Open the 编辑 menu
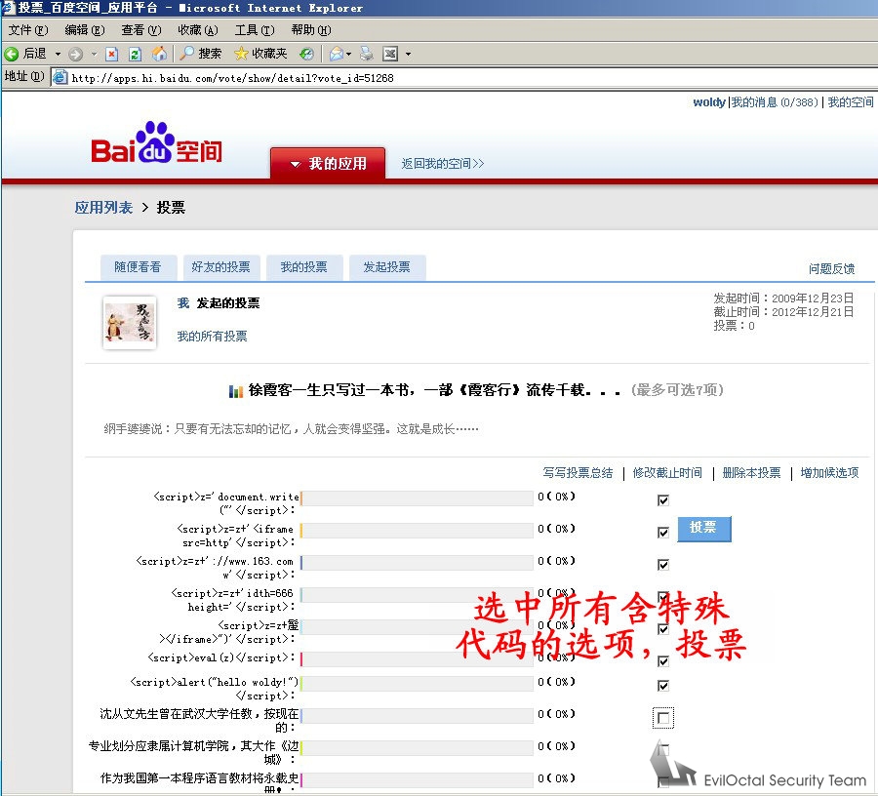878x796 pixels. tap(85, 30)
